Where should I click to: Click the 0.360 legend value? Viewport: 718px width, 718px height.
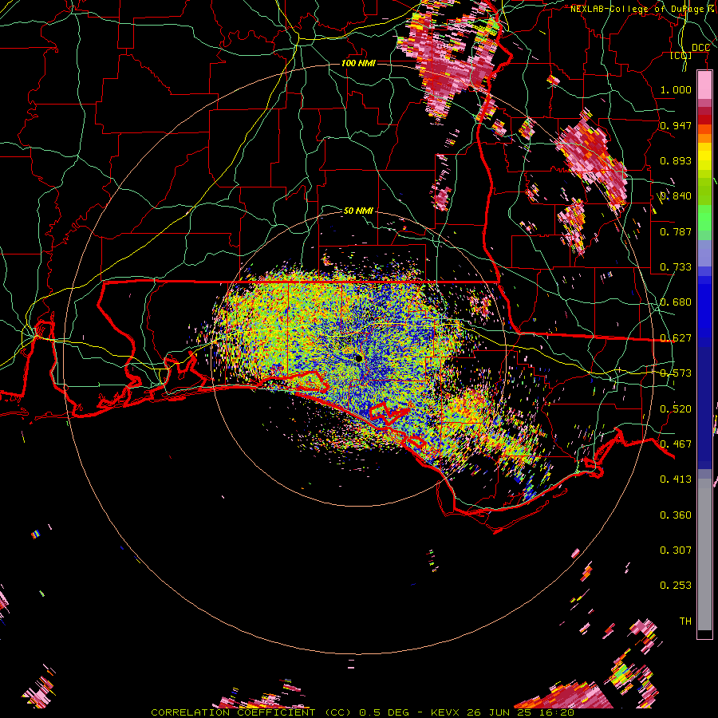pyautogui.click(x=676, y=515)
